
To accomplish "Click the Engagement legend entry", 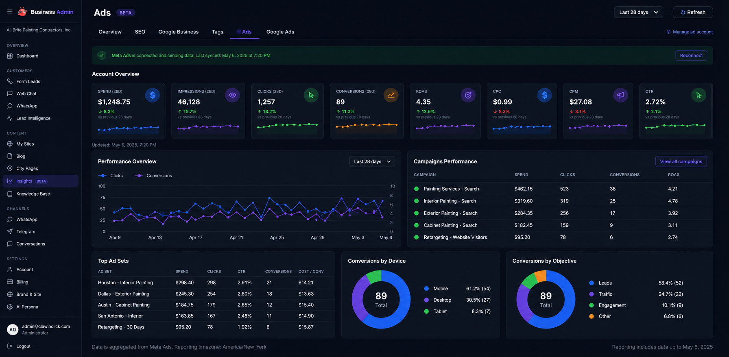I will pos(636,305).
